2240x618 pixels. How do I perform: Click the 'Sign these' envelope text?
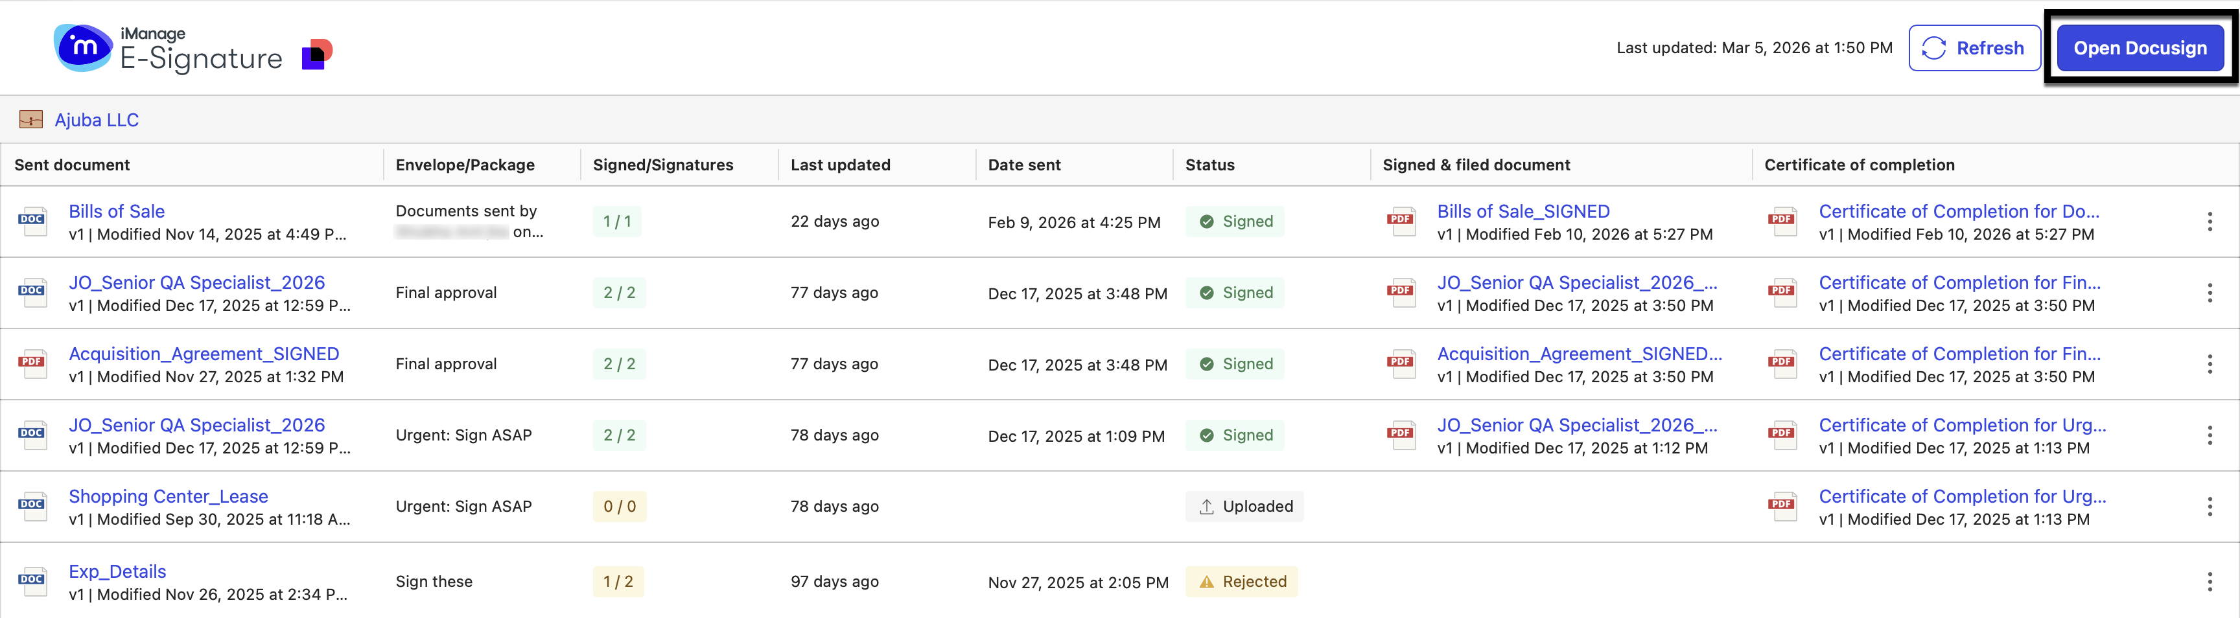pyautogui.click(x=434, y=582)
